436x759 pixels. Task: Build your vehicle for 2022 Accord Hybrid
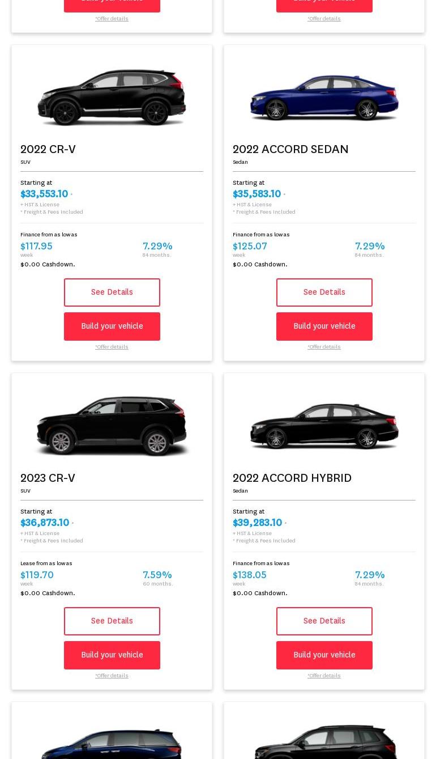point(324,655)
